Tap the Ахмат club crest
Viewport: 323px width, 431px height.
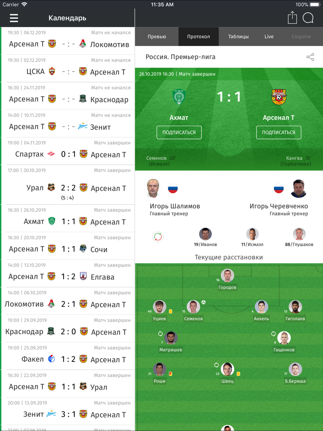coord(179,97)
